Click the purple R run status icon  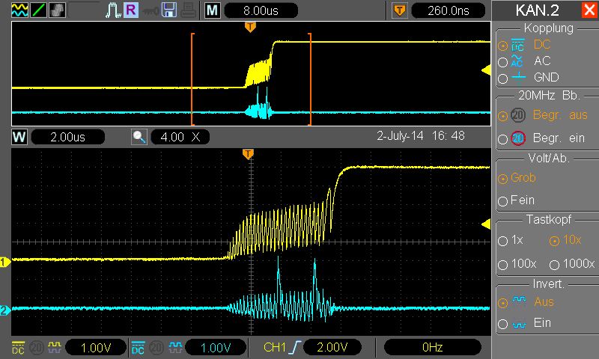130,10
